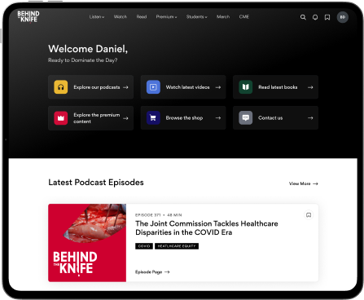Open episode title The Joint Commission Tackles
364x300 pixels.
207,228
